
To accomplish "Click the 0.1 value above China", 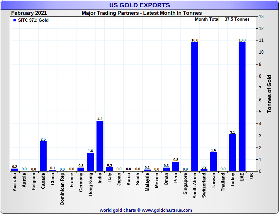I will click(x=53, y=168).
